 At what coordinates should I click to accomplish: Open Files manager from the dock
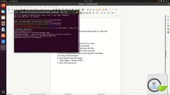tap(3, 17)
